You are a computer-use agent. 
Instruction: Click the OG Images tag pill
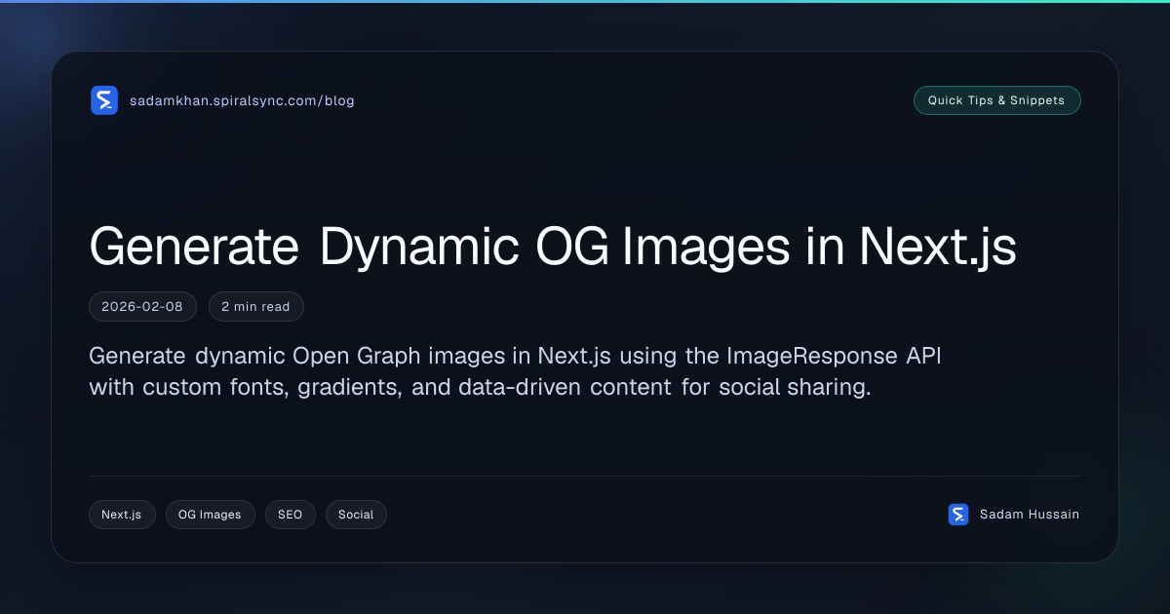pos(210,515)
